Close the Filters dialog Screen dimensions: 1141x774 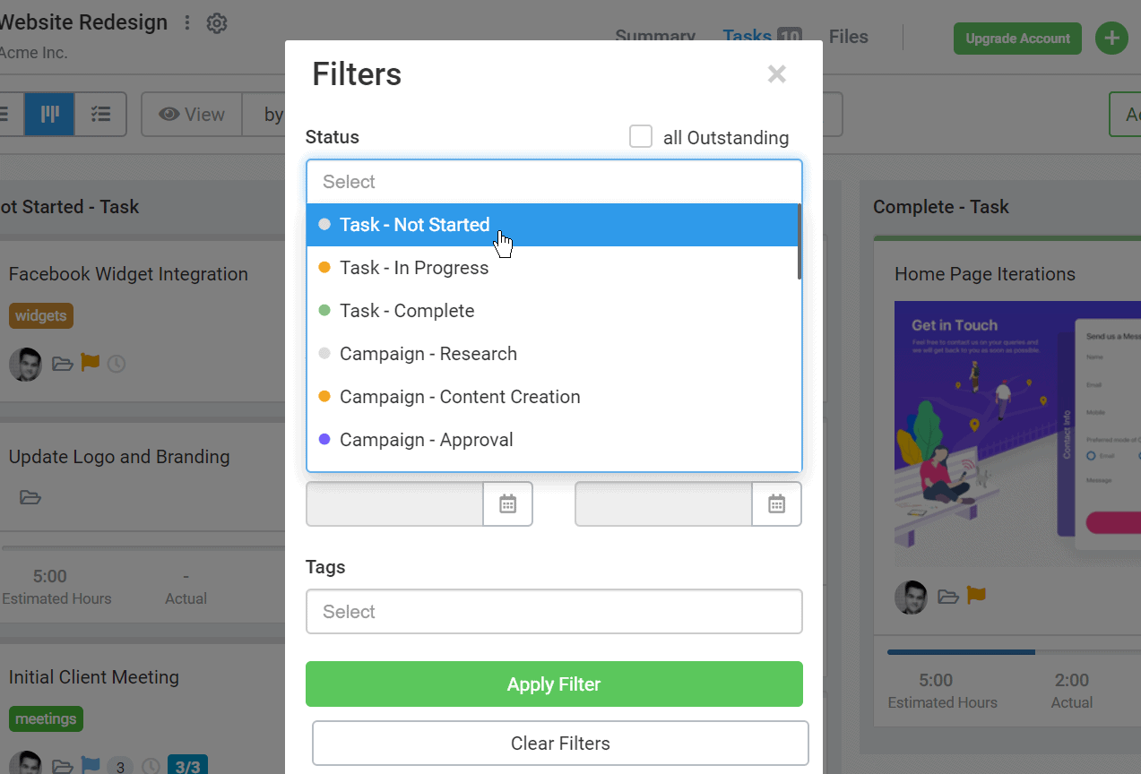(776, 74)
